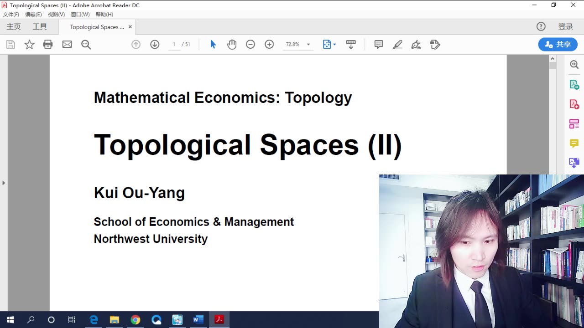584x328 pixels.
Task: Open the Find text magnifier icon
Action: click(x=86, y=44)
